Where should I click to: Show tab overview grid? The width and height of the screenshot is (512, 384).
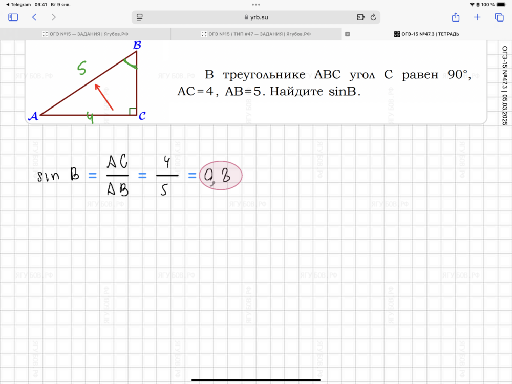499,17
